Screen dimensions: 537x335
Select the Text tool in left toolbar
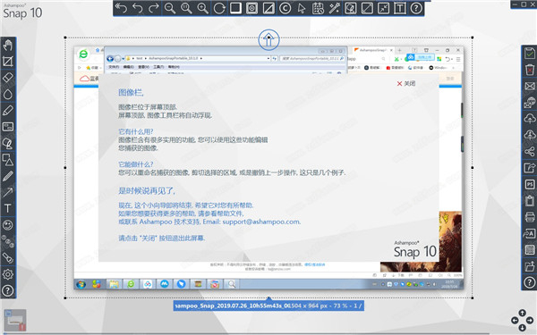[7, 208]
